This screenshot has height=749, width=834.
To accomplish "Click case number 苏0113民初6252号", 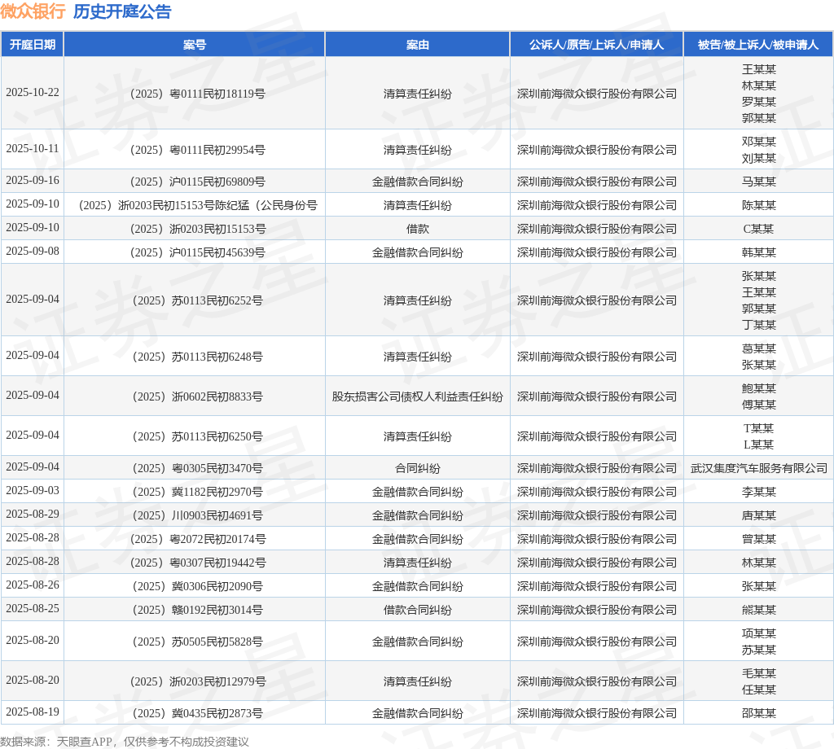I will coord(197,301).
